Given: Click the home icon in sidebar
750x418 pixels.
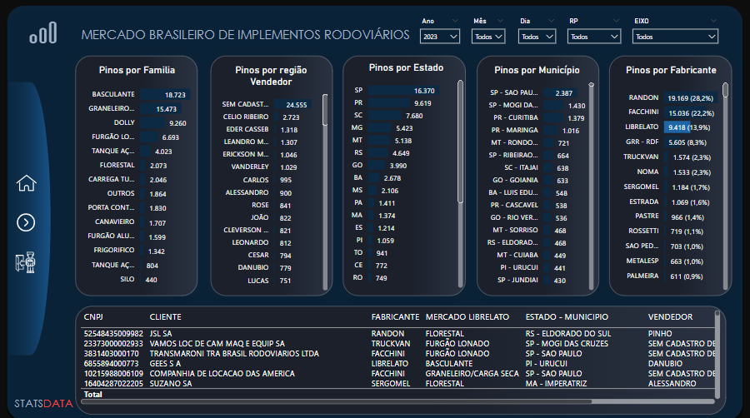Looking at the screenshot, I should (27, 183).
